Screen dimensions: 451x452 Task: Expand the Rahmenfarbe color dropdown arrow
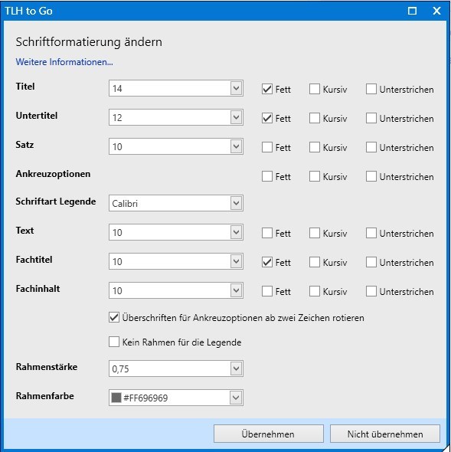coord(236,398)
